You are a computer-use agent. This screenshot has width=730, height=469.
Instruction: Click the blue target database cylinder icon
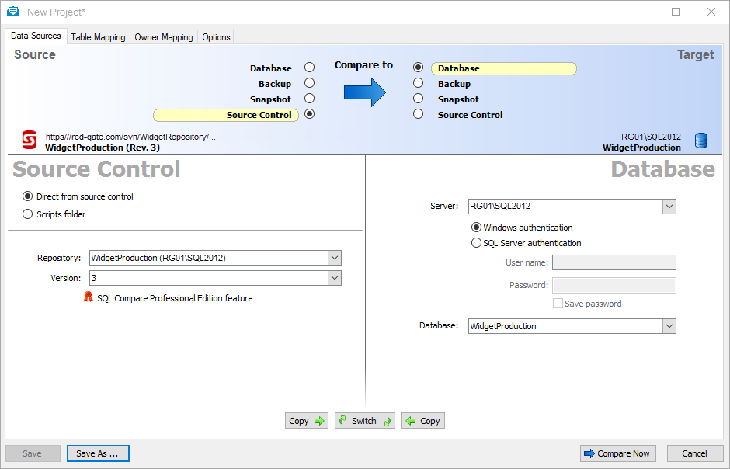[701, 140]
